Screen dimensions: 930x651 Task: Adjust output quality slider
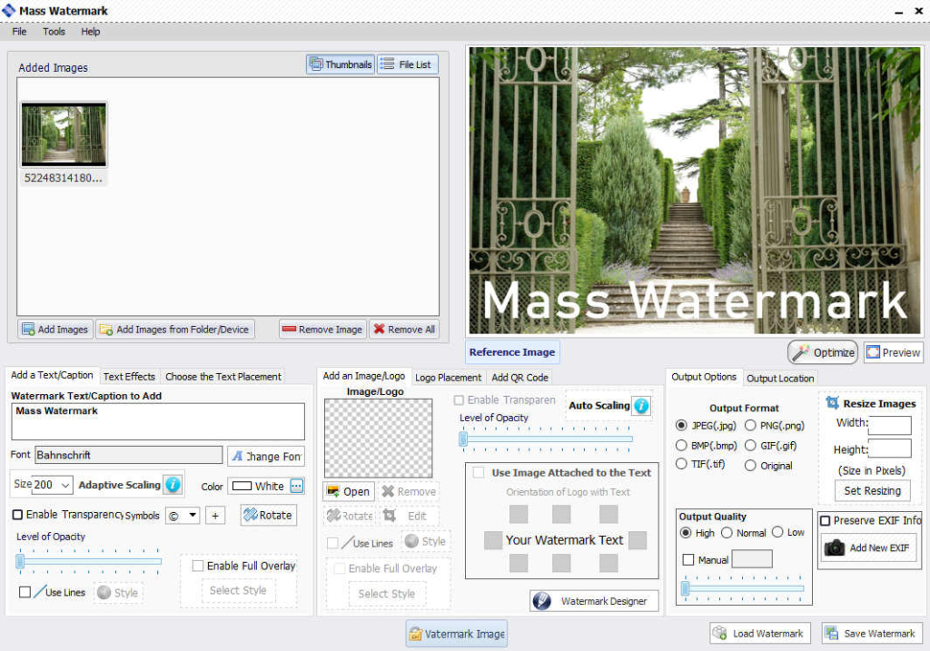tap(743, 588)
